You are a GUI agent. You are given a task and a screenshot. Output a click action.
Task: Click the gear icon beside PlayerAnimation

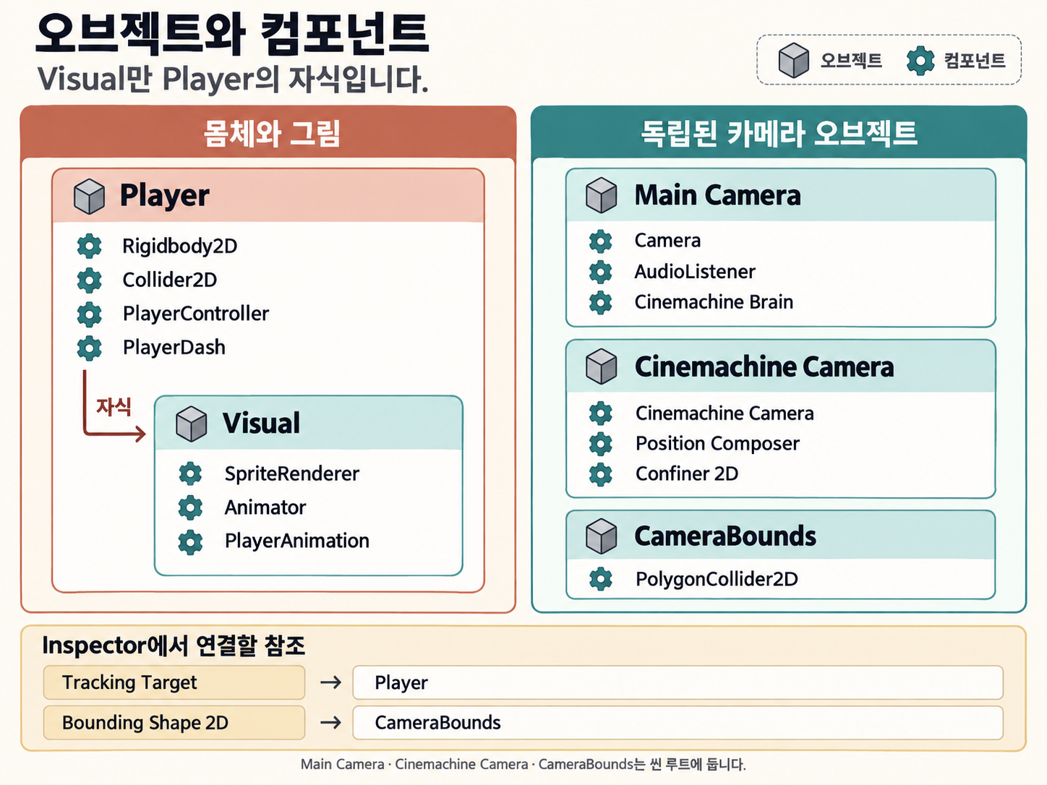(x=191, y=541)
